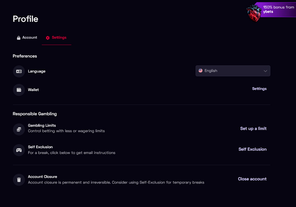Click the lock icon beside Account
The width and height of the screenshot is (296, 207).
pyautogui.click(x=19, y=38)
